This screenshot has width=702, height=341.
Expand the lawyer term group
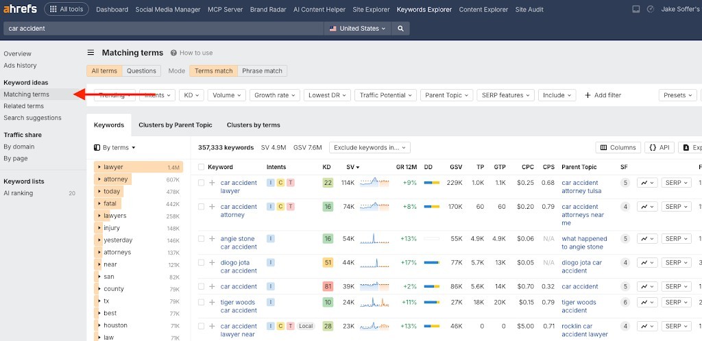click(99, 166)
